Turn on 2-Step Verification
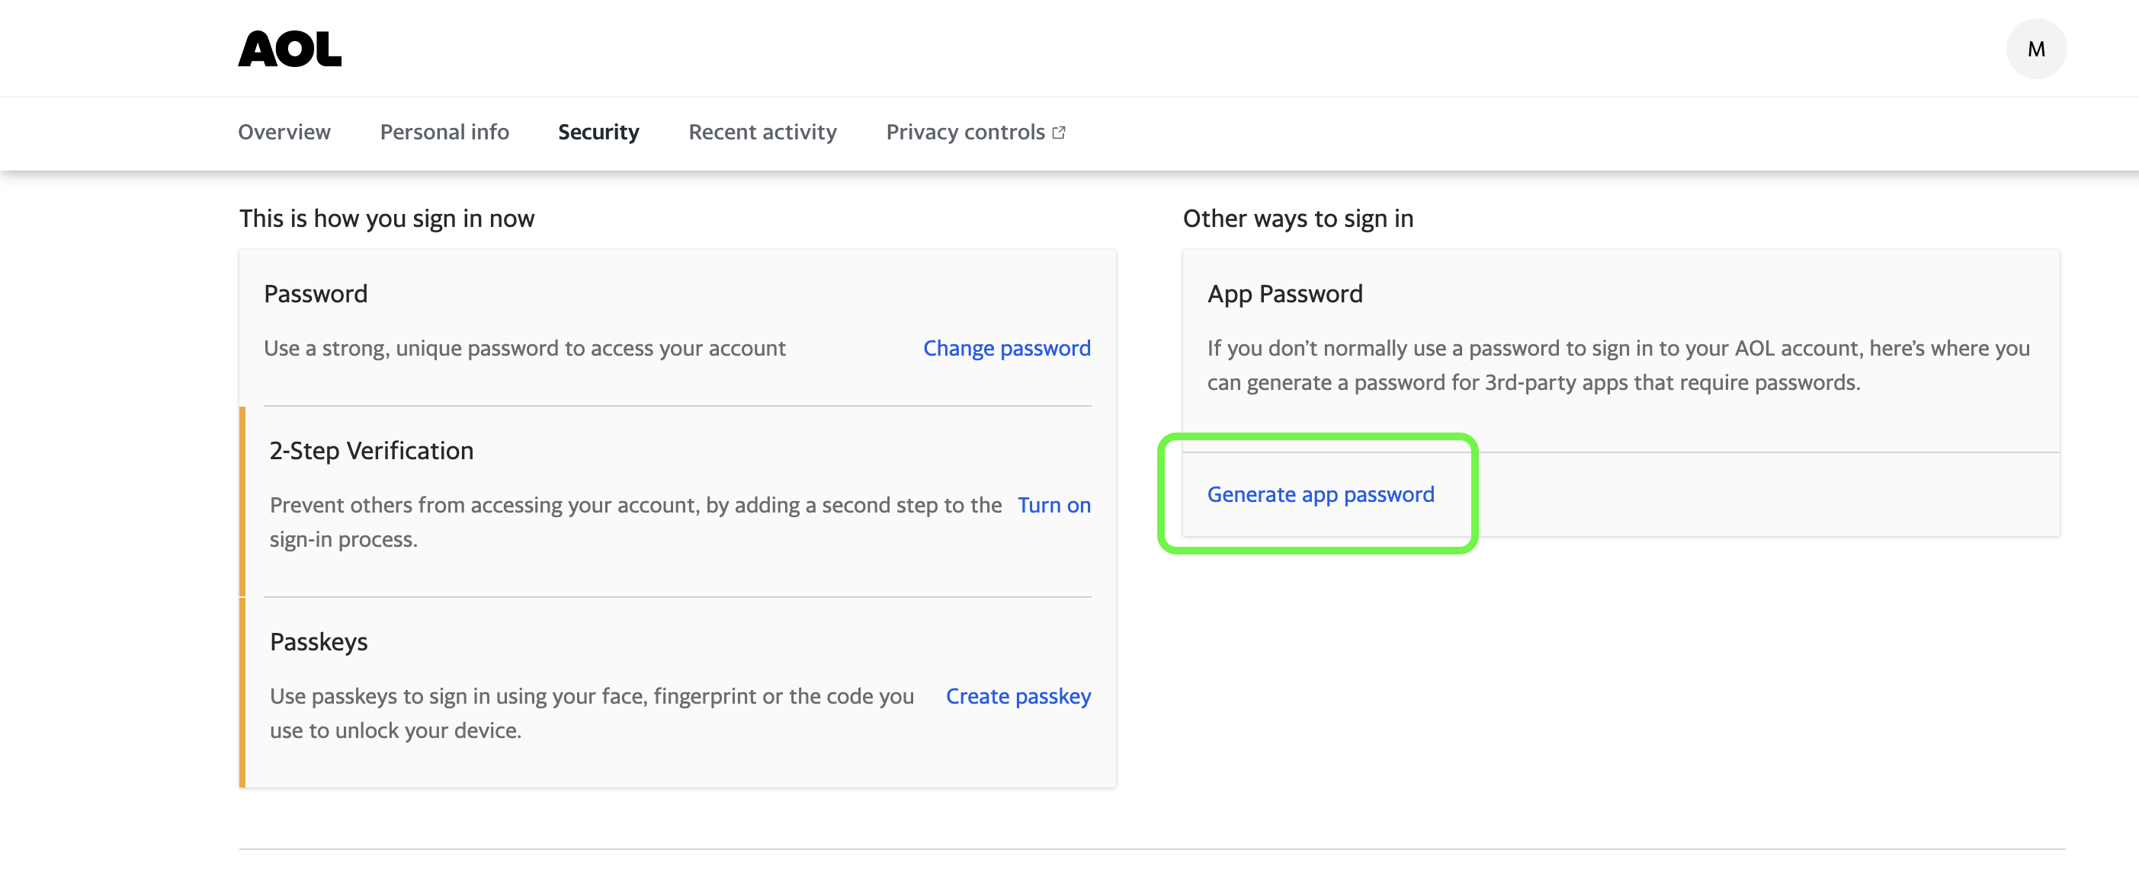The width and height of the screenshot is (2139, 888). coord(1053,506)
